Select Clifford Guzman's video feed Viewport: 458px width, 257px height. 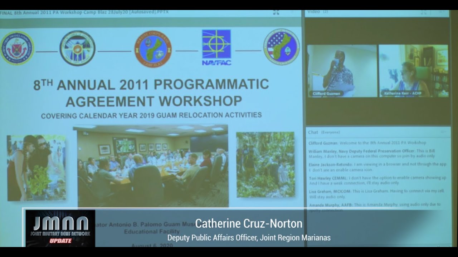point(342,71)
